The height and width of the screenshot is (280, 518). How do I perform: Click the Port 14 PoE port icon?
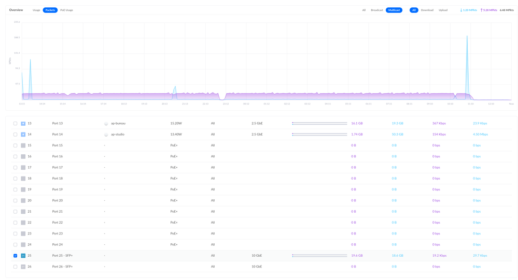tap(23, 135)
